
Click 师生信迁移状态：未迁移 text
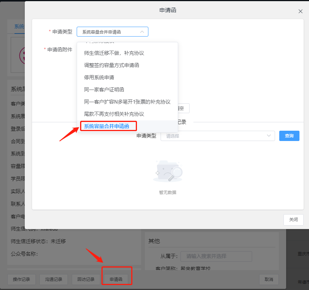coord(38,241)
